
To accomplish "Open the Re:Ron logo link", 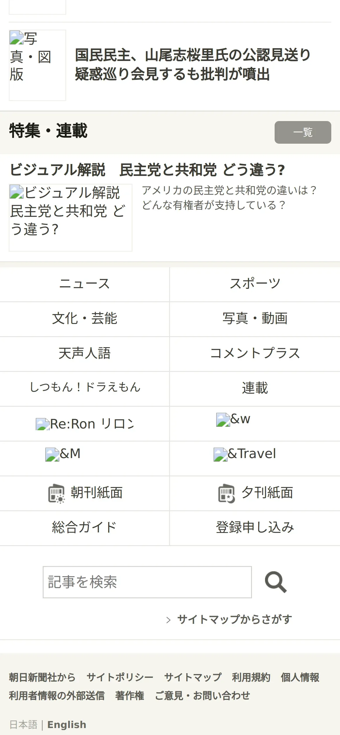I will coord(85,424).
